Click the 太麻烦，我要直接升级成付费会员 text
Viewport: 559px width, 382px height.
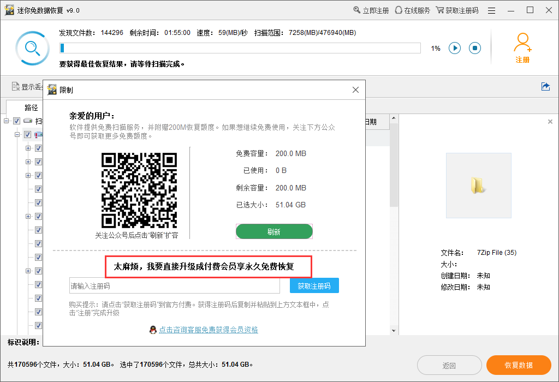click(204, 266)
